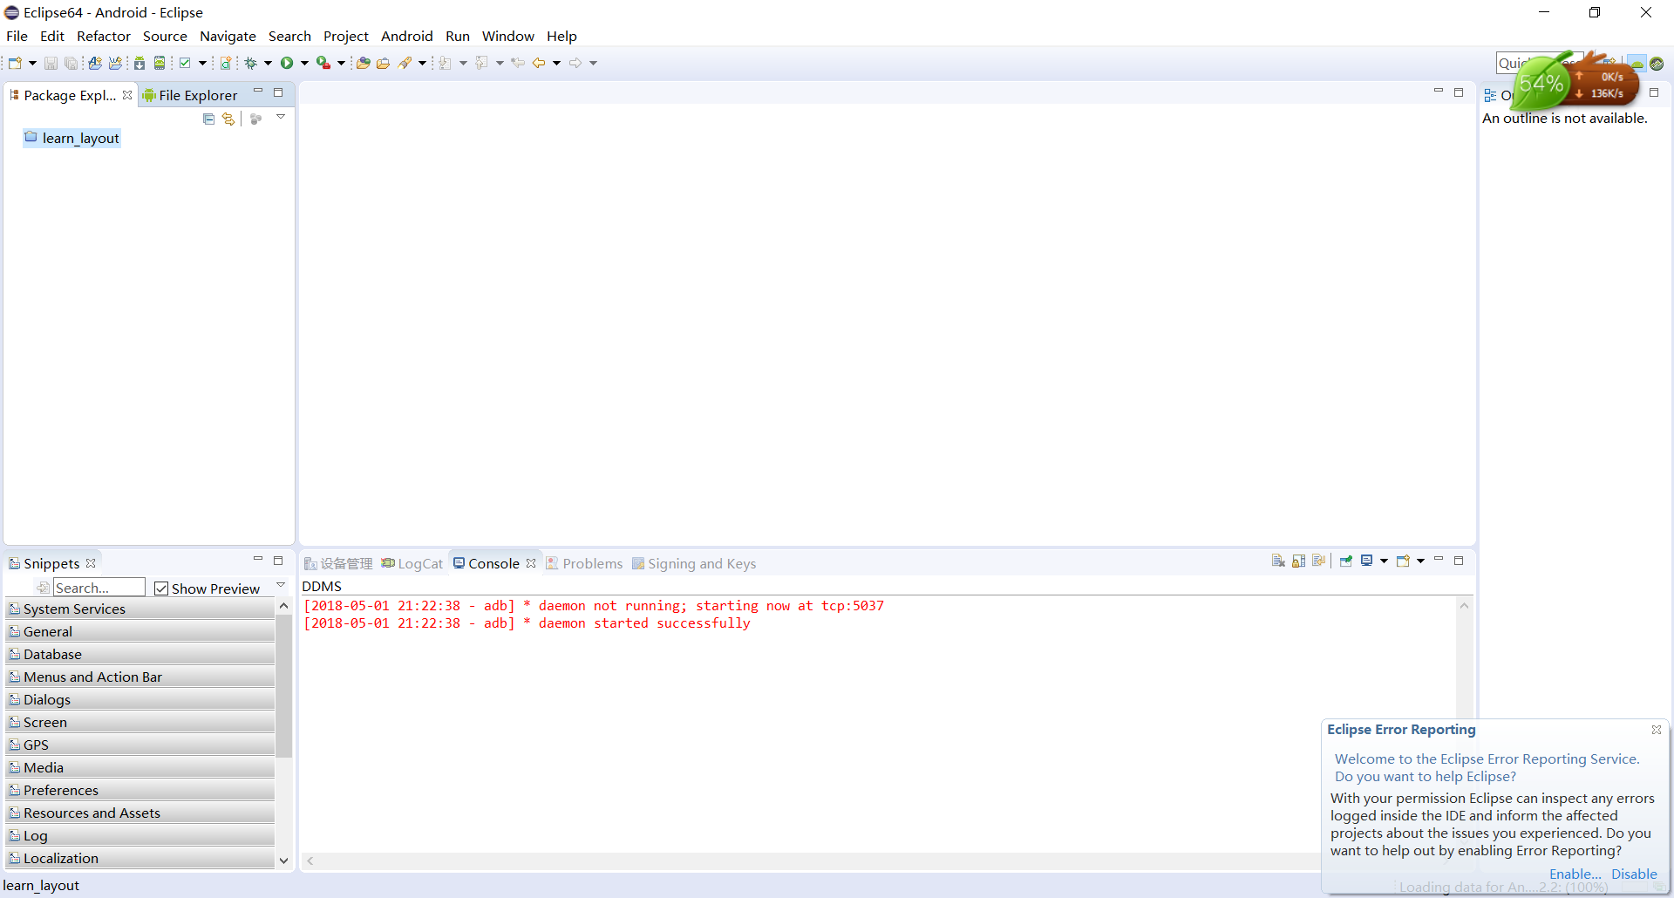The height and width of the screenshot is (898, 1674).
Task: Expand the Database snippet category
Action: (140, 654)
